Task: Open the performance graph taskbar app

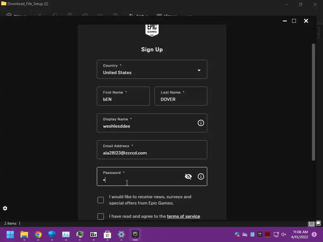Action: [x=66, y=234]
